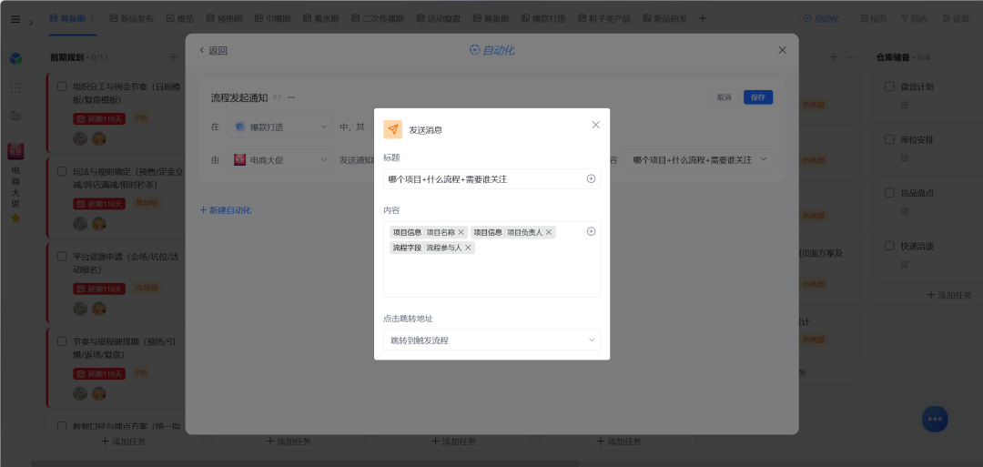Switch to the 概览 tab
Image resolution: width=983 pixels, height=467 pixels.
click(x=180, y=19)
